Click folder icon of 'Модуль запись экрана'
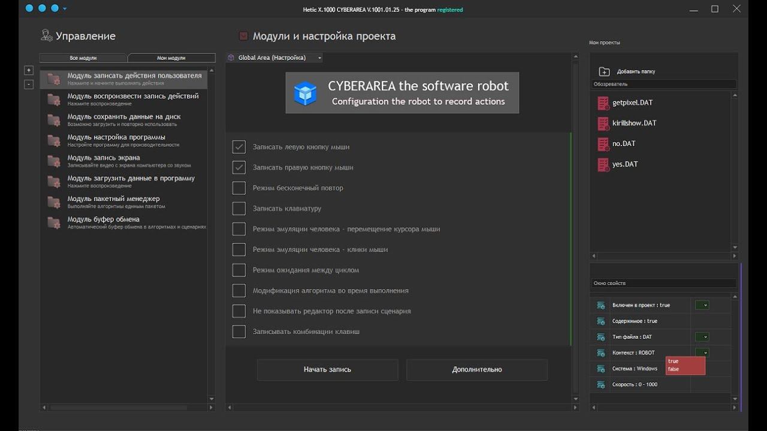767x431 pixels. coord(54,161)
